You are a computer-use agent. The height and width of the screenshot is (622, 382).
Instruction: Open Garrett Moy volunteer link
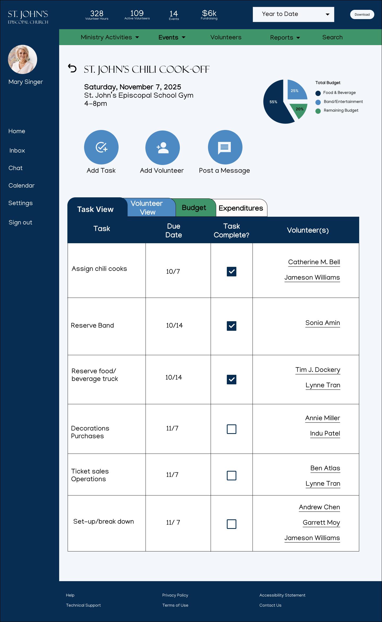pos(321,523)
